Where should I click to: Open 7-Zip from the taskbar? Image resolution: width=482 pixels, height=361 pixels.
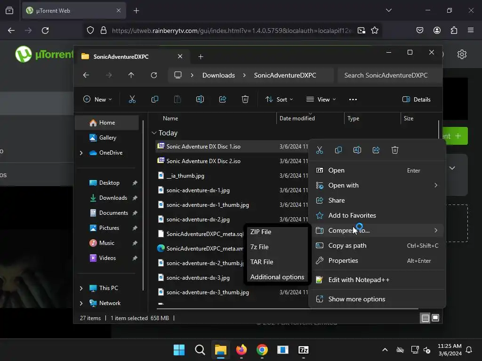pos(304,350)
